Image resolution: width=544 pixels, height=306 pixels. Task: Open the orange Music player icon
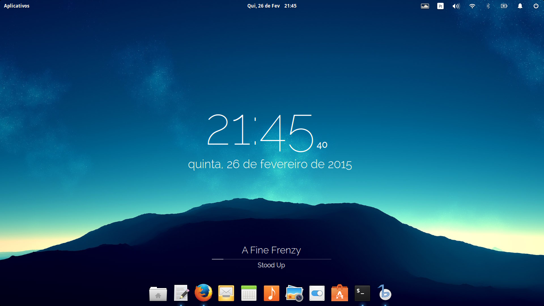(272, 293)
